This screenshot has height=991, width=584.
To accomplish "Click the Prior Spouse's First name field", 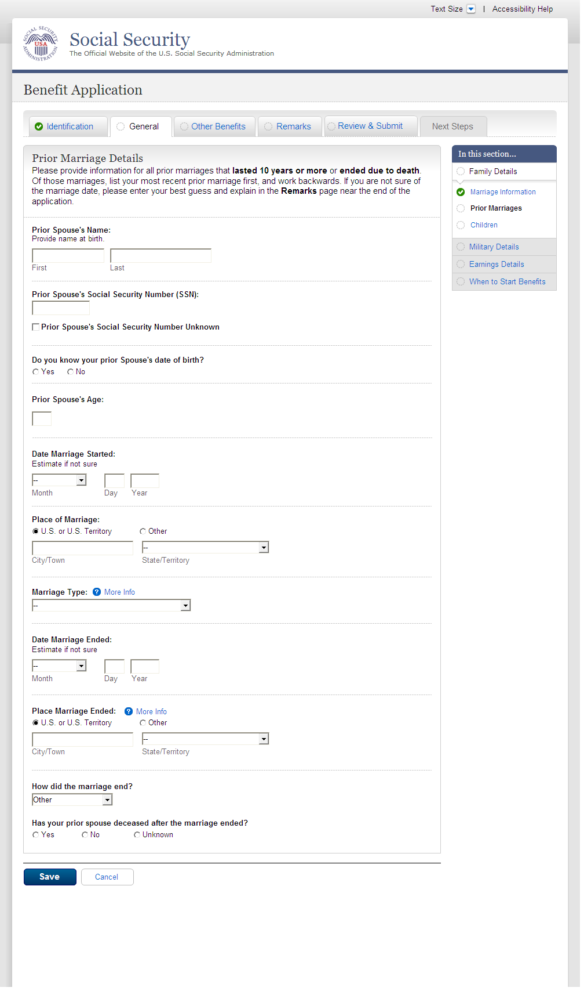I will click(x=68, y=256).
